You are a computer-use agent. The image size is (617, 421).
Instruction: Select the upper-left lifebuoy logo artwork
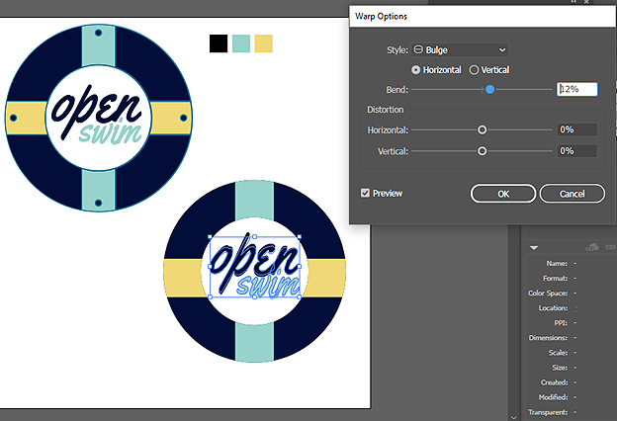(x=98, y=117)
